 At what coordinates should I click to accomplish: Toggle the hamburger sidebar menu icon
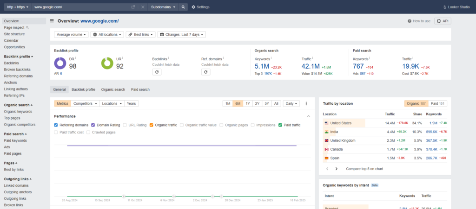[x=52, y=21]
